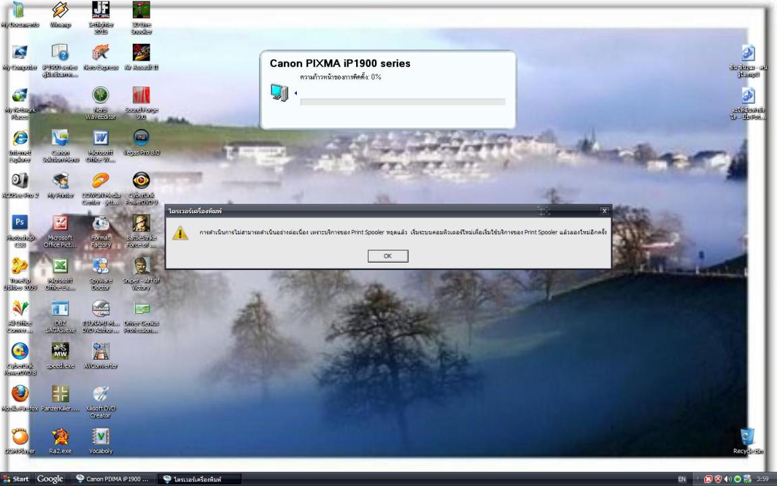Open the lower audio file on the right side of the desktop
The height and width of the screenshot is (486, 777).
tap(748, 103)
